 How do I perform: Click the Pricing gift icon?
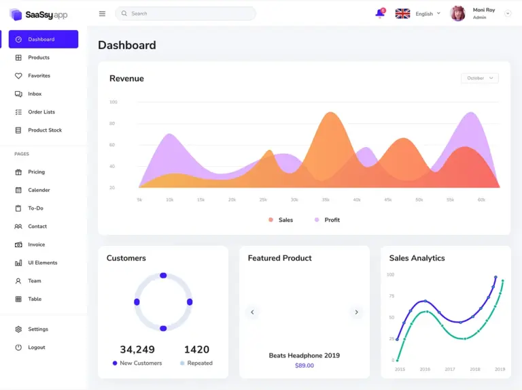(18, 172)
